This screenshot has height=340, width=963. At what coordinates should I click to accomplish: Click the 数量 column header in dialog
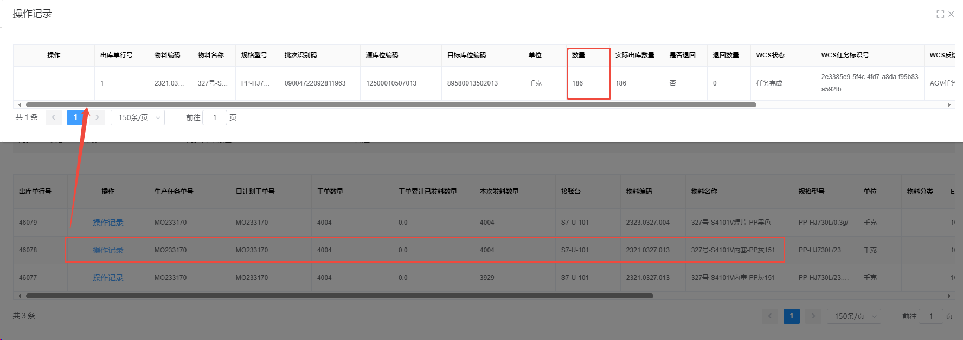coord(579,55)
